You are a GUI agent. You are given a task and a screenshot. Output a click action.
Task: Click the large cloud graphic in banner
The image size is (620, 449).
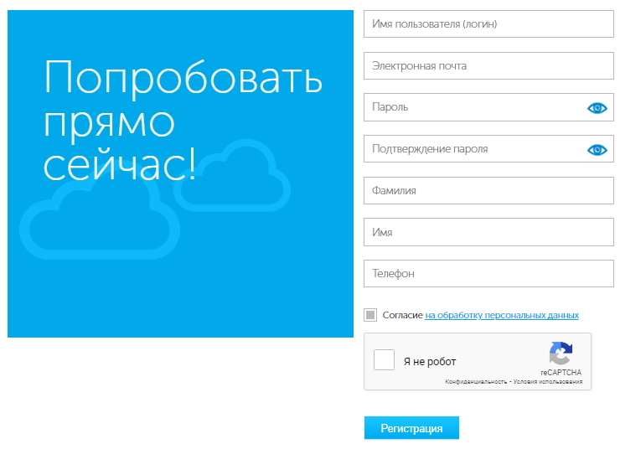101,219
